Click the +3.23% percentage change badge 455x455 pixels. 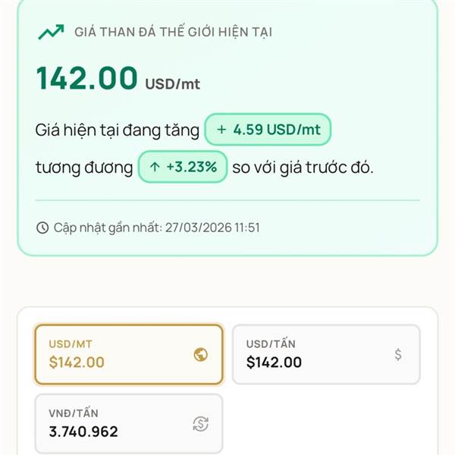click(183, 168)
